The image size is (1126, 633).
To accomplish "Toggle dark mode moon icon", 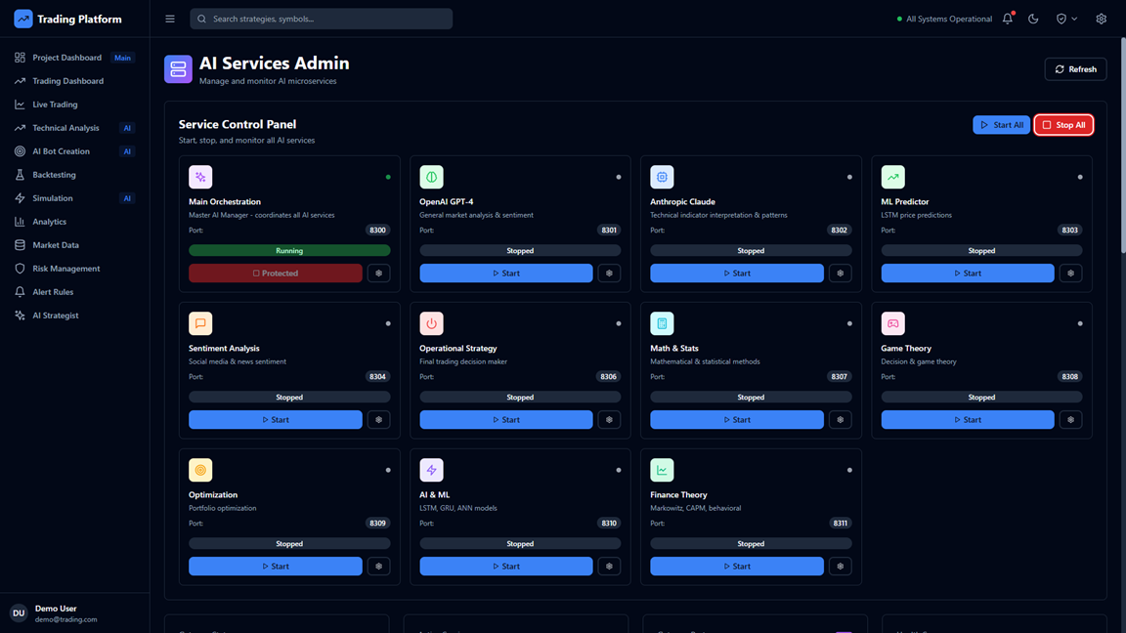I will 1033,19.
